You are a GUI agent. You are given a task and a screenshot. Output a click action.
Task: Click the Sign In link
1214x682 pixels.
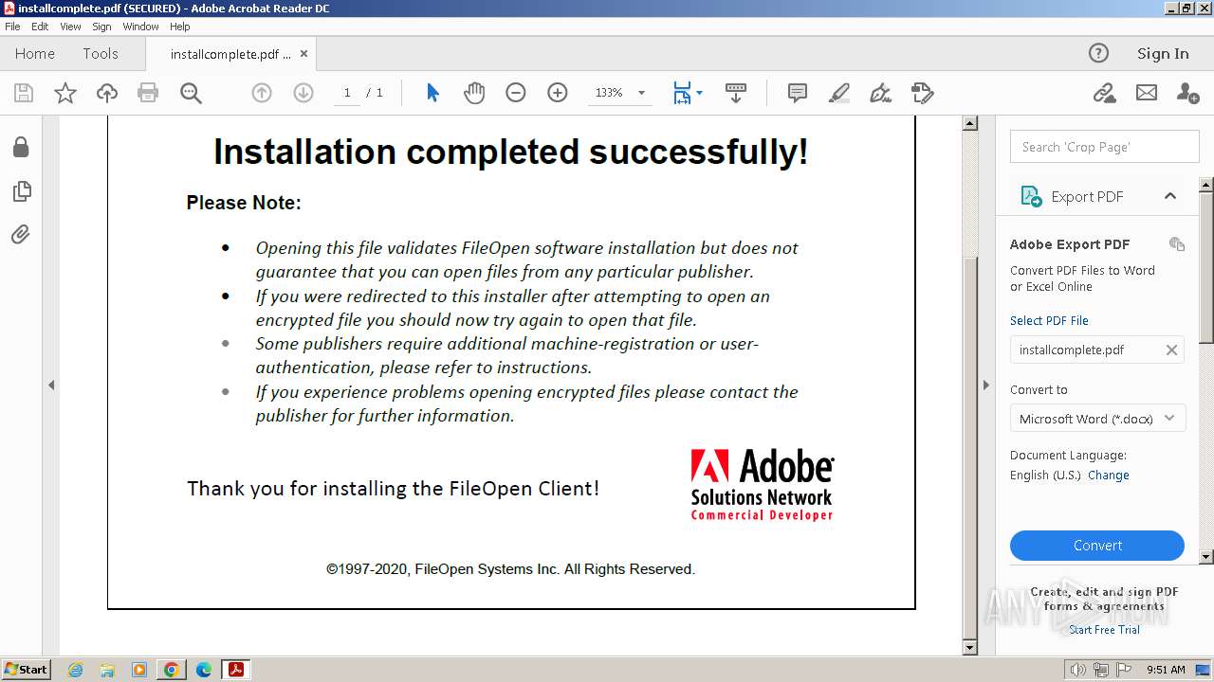(x=1163, y=54)
